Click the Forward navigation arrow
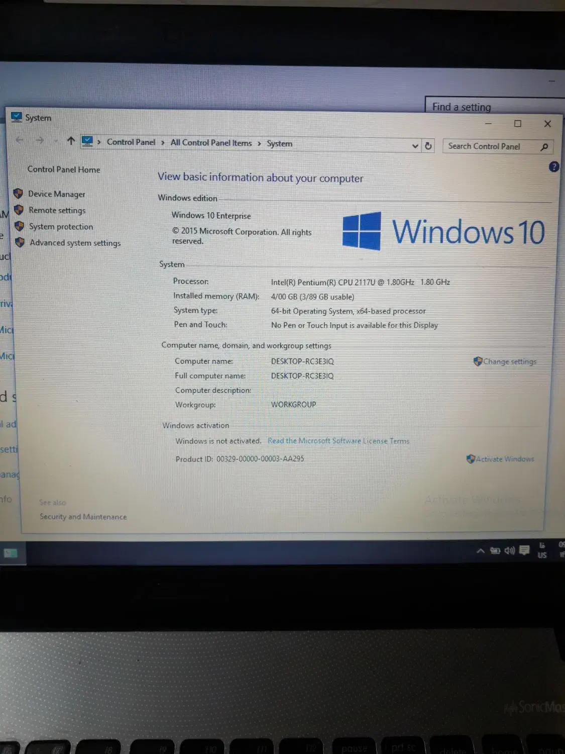The image size is (565, 754). (x=40, y=141)
